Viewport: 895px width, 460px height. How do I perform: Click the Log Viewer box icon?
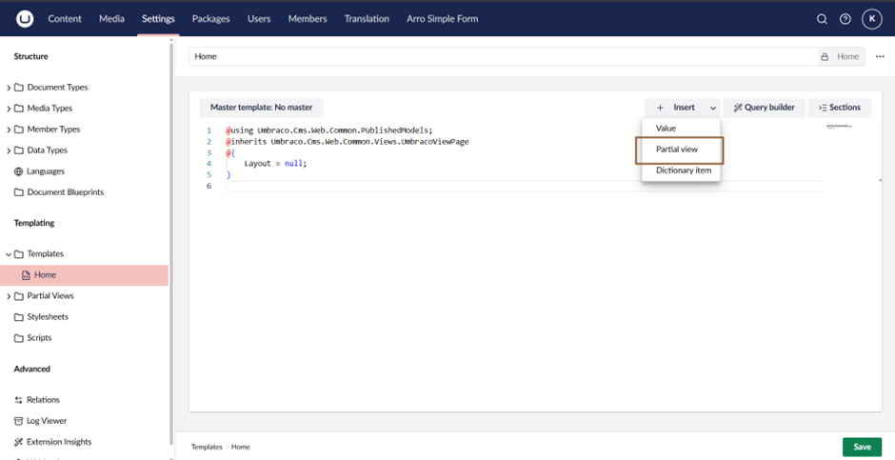(x=18, y=421)
